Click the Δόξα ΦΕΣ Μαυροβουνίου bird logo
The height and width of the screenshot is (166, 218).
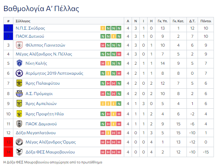(19, 152)
